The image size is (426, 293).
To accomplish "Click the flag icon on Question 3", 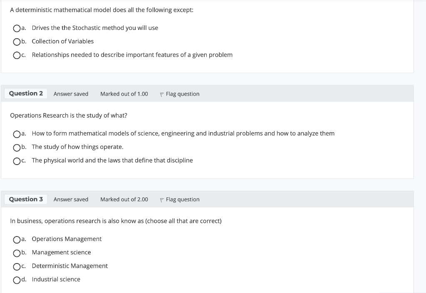I will tap(162, 200).
